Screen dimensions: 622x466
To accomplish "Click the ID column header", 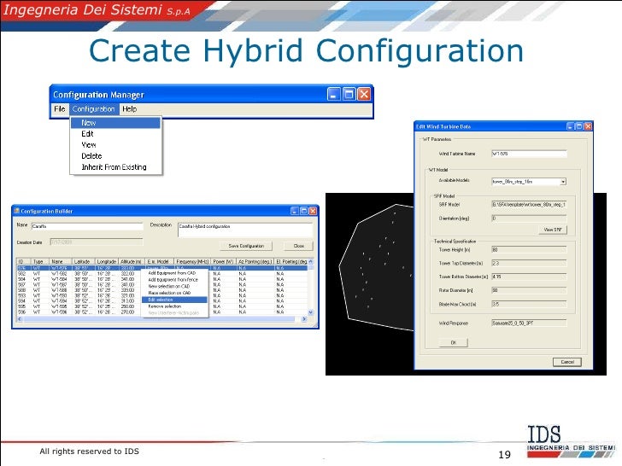I will [23, 261].
